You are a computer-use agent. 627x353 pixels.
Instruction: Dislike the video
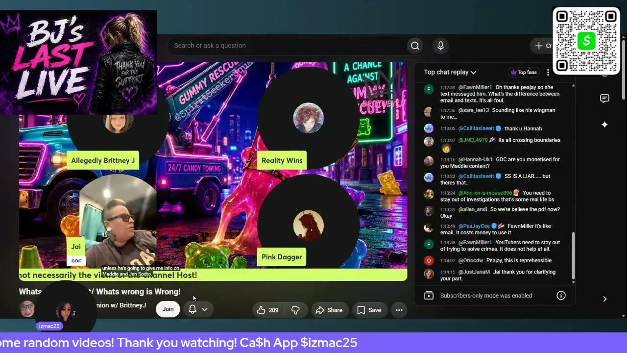click(x=295, y=310)
